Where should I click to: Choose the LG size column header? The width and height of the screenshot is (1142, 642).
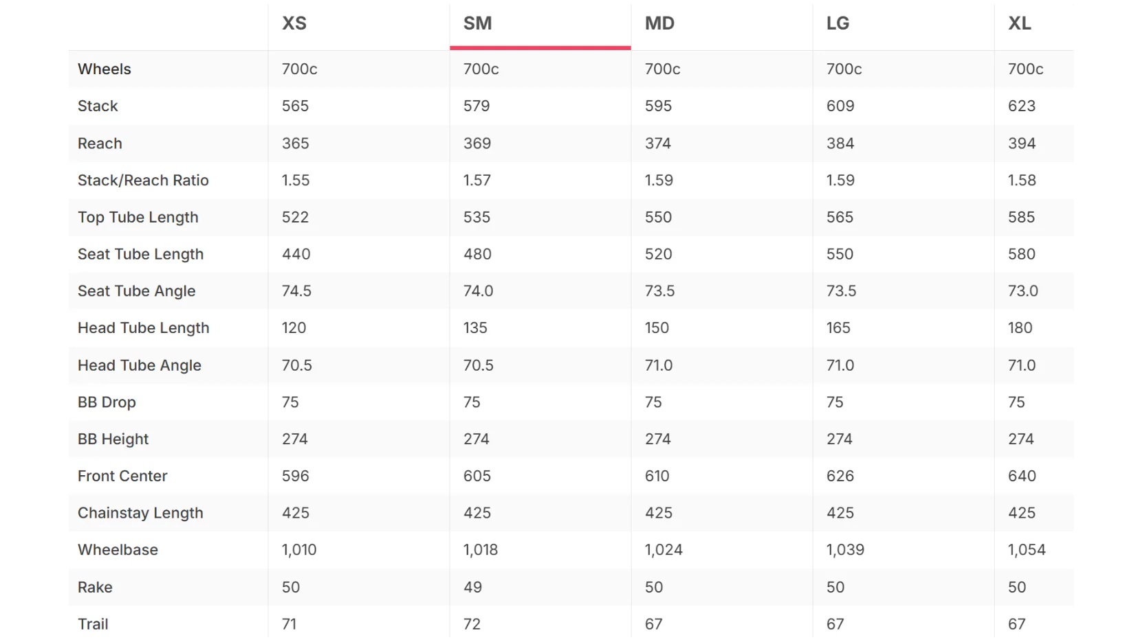[x=837, y=23]
